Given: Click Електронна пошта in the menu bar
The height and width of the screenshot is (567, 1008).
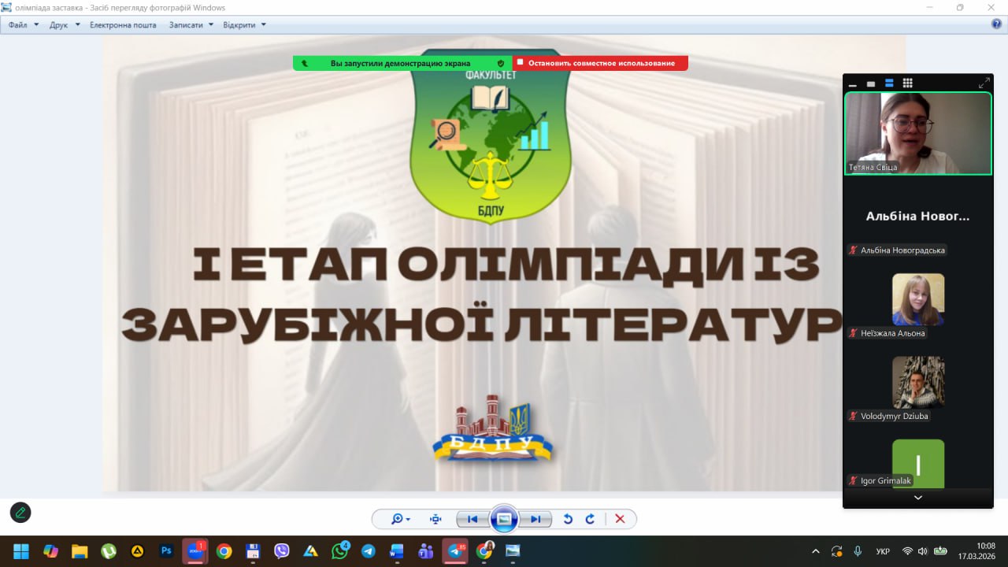Looking at the screenshot, I should coord(123,25).
